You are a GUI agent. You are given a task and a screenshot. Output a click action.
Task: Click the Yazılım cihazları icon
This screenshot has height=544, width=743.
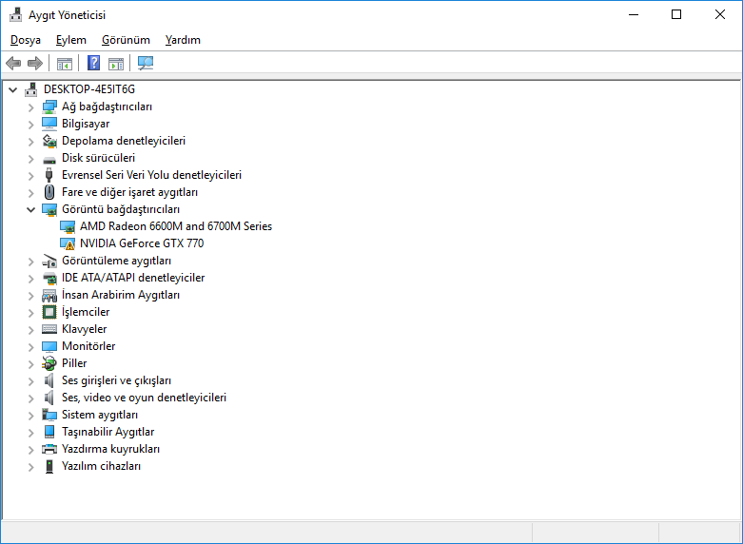pos(49,466)
